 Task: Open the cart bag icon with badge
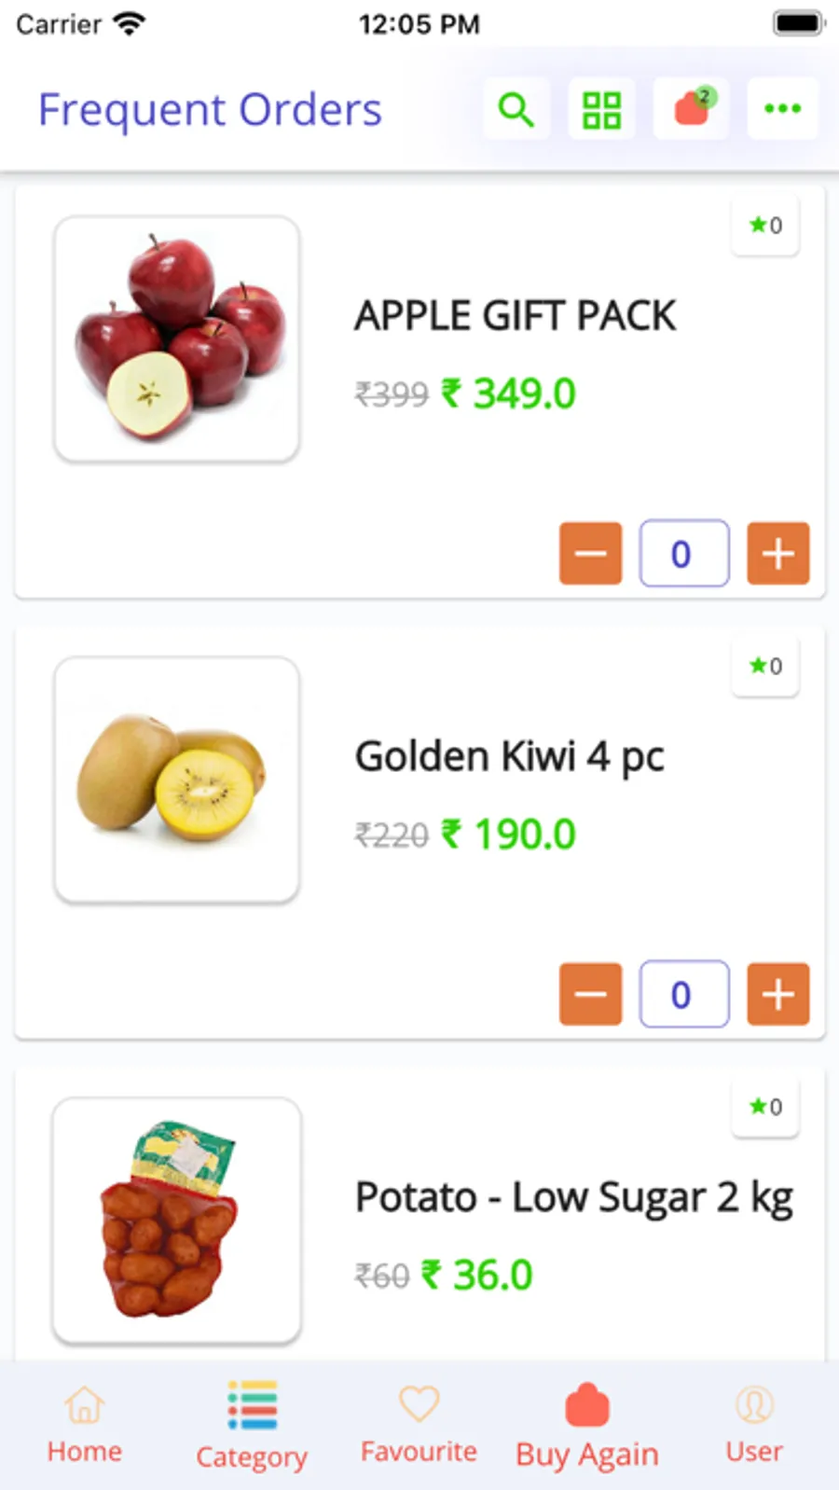691,109
